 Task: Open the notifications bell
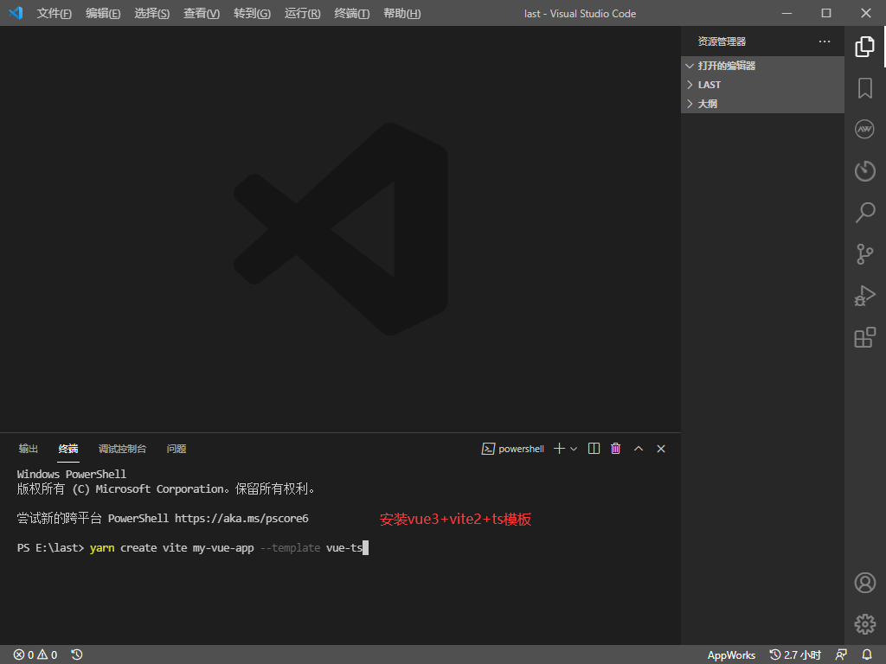(x=867, y=654)
